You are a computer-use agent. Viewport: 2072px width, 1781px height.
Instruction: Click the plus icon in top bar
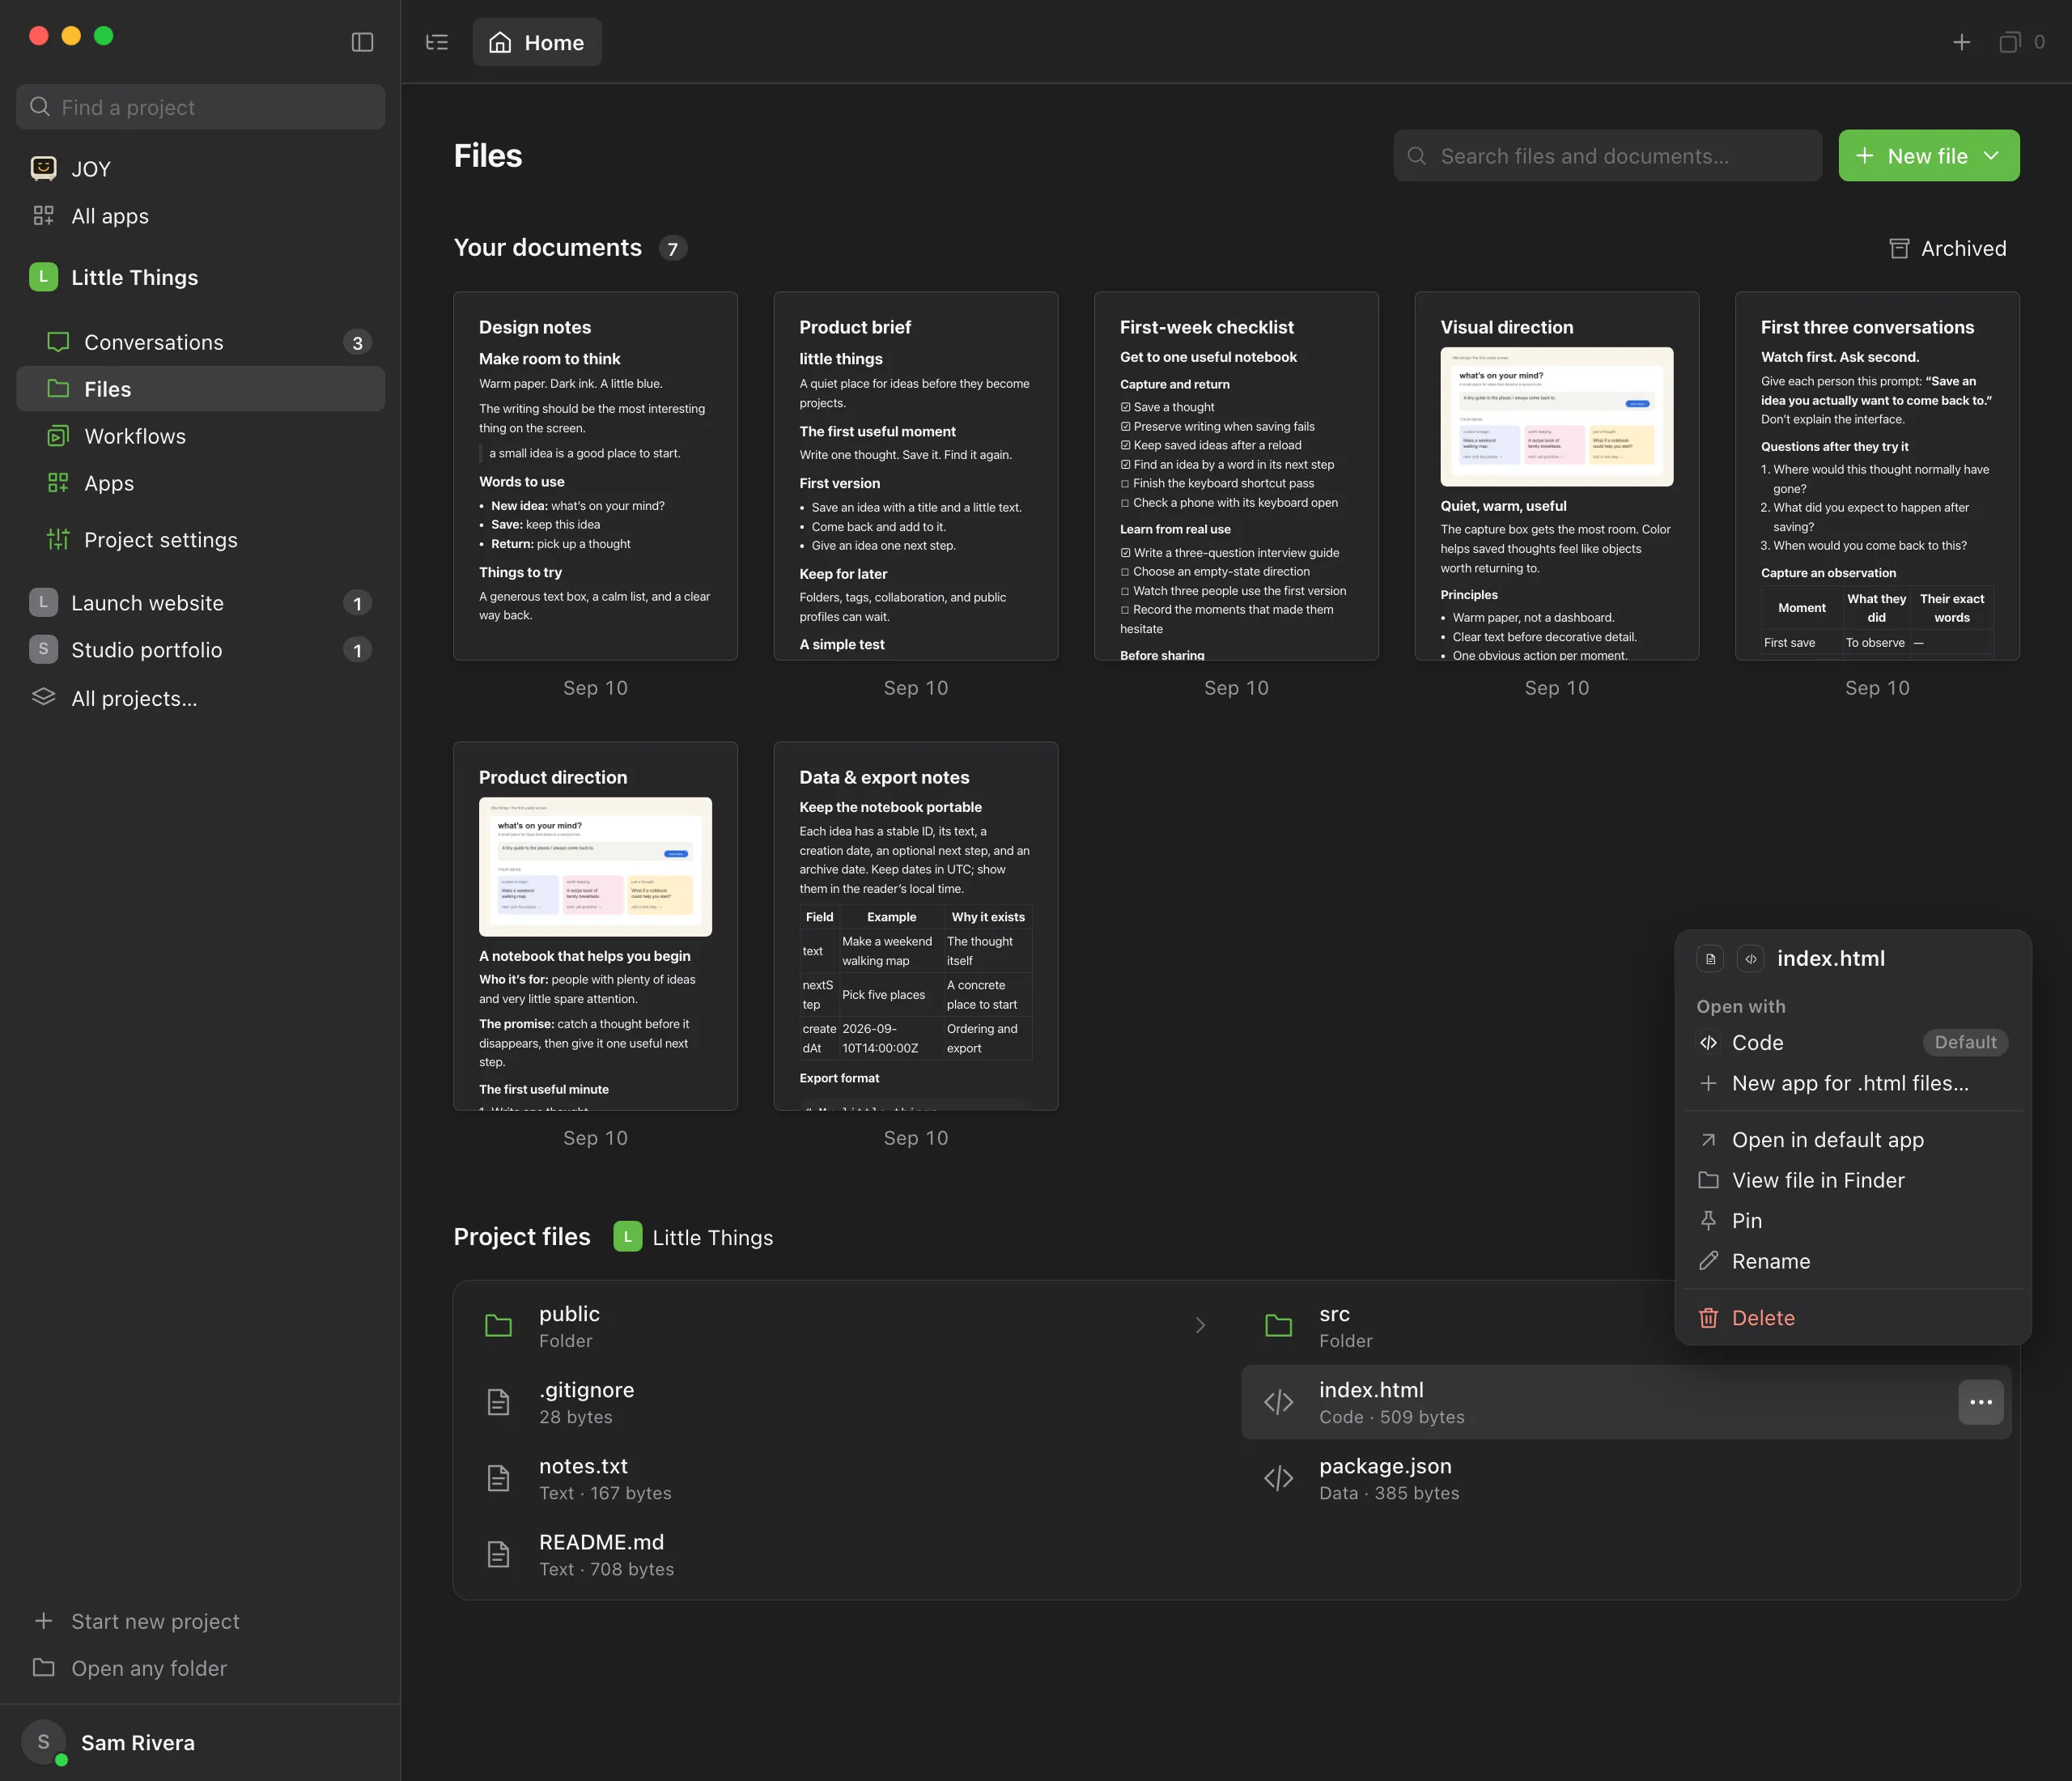[1961, 42]
